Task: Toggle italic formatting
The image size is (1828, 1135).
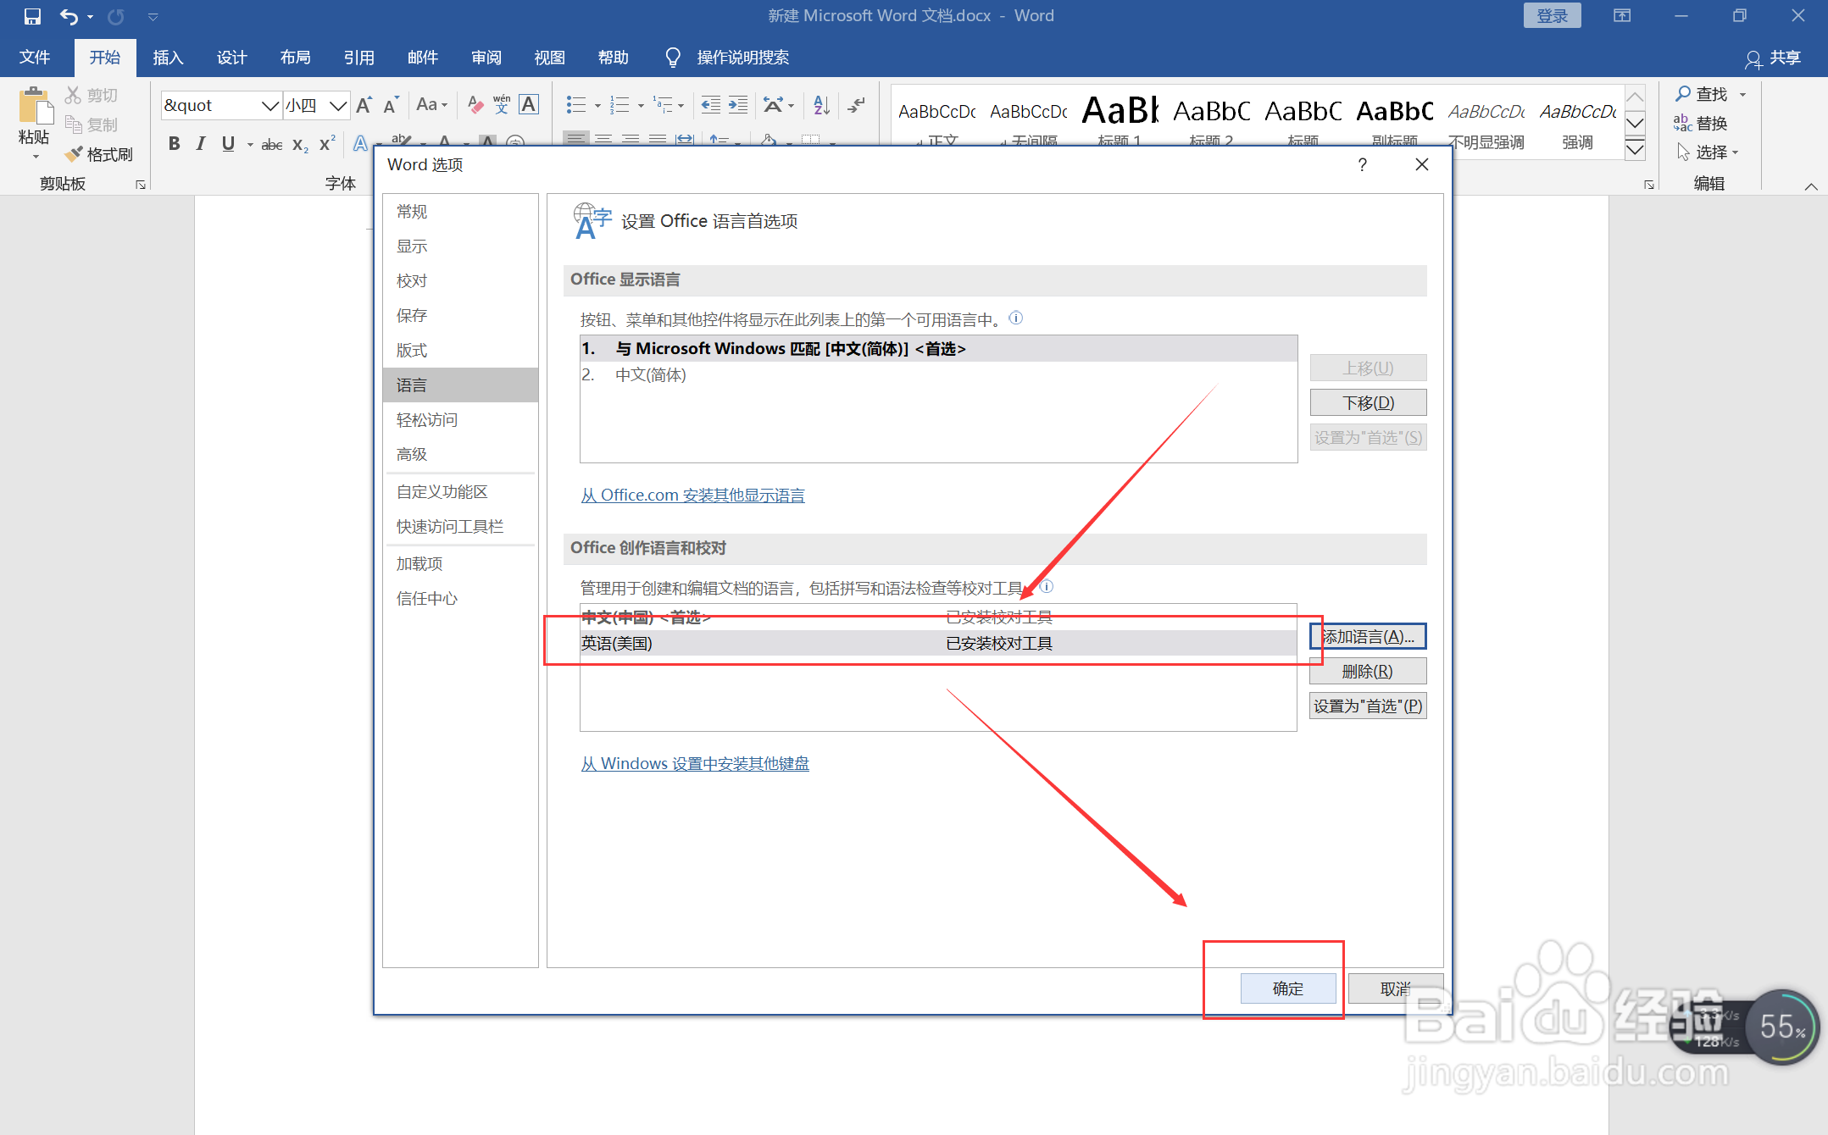Action: 201,144
